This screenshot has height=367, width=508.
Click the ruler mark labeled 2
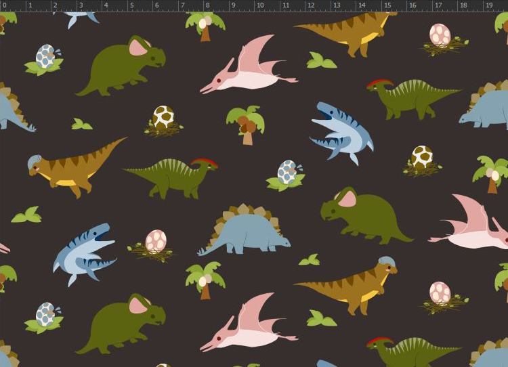[56, 5]
